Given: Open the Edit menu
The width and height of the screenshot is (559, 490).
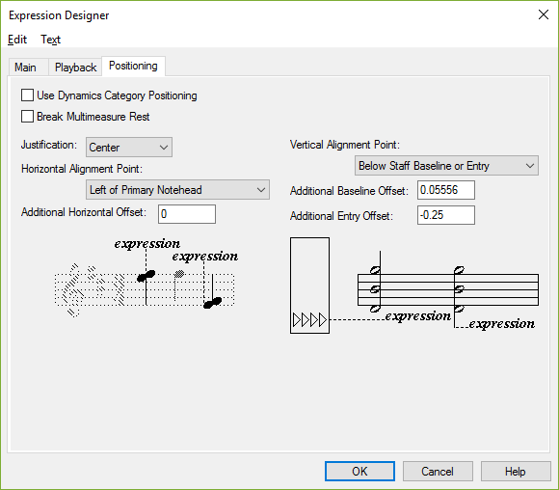Looking at the screenshot, I should point(17,40).
